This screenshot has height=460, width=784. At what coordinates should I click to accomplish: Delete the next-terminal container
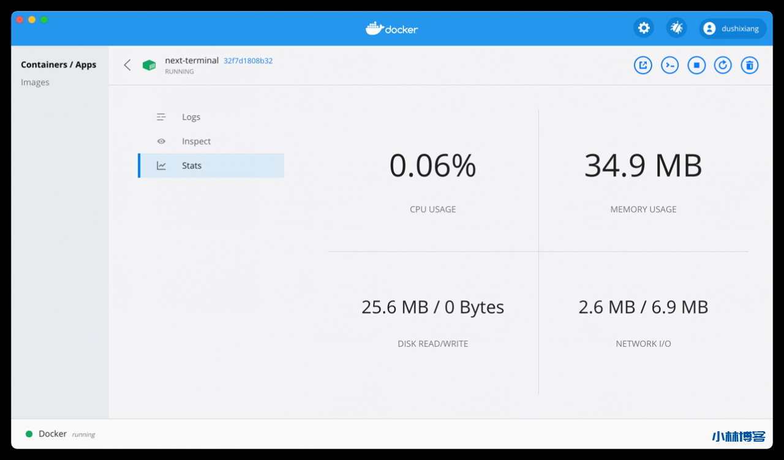click(750, 65)
